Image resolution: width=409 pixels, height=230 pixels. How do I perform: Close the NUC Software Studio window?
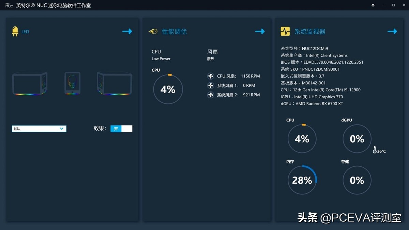pos(404,5)
